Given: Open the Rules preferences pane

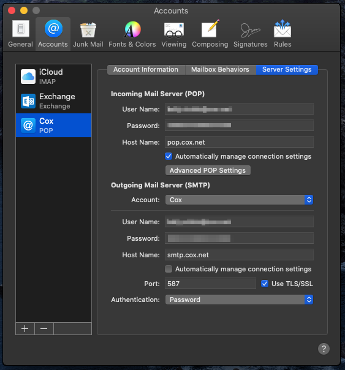Looking at the screenshot, I should tap(282, 34).
